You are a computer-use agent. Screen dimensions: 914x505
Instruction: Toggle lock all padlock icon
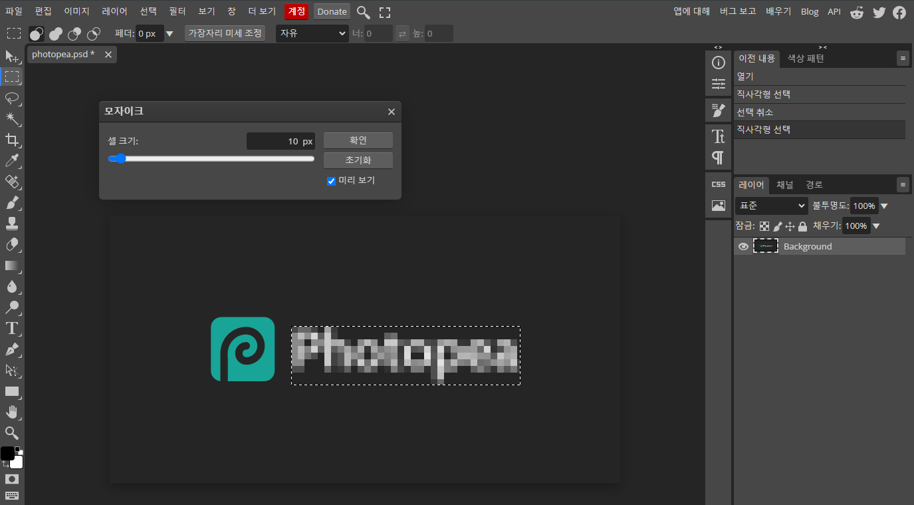[x=802, y=226]
